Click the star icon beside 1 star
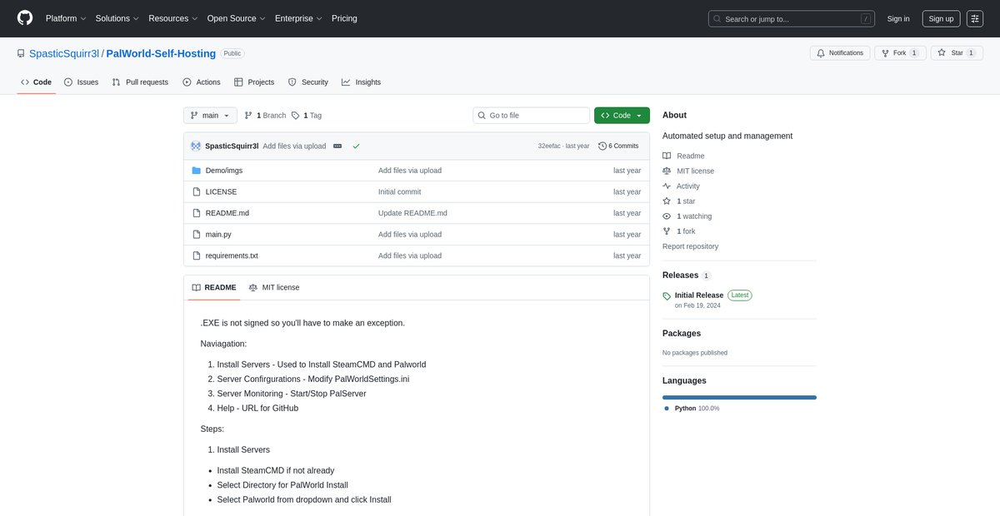 [x=667, y=201]
